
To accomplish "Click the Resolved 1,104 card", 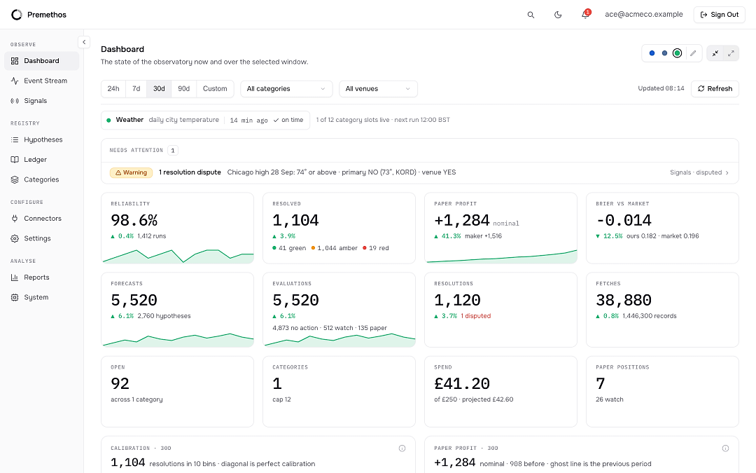I will coord(339,228).
